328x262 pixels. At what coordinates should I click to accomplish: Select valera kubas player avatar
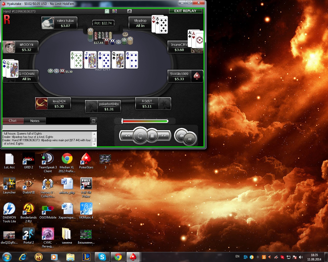pos(48,23)
